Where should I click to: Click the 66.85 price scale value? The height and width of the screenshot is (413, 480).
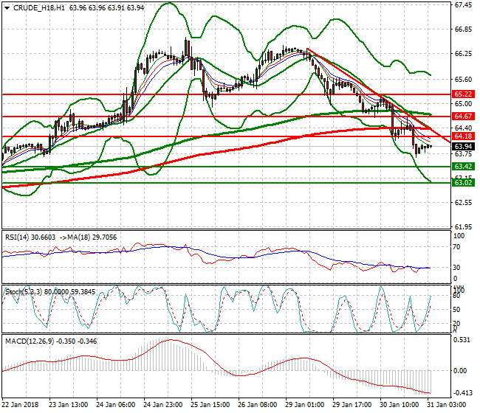[463, 29]
